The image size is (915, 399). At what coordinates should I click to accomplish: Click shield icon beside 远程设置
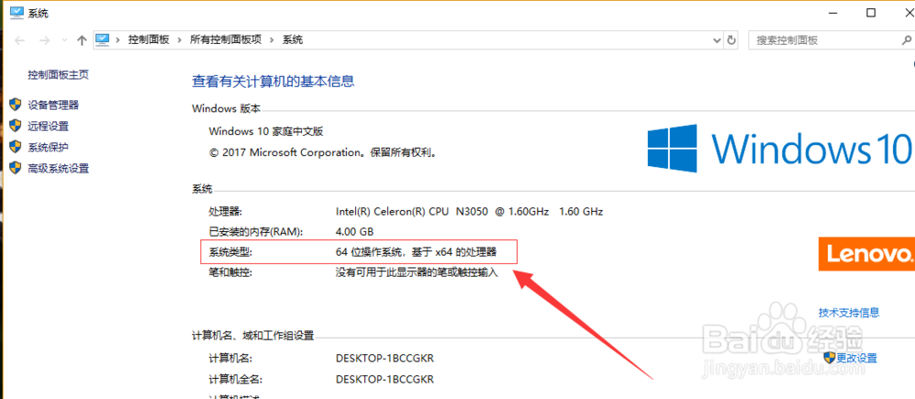[16, 126]
